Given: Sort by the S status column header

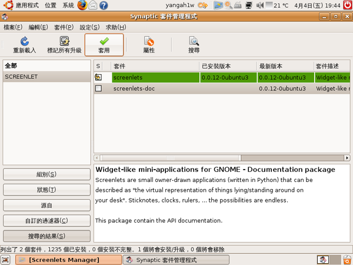Looking at the screenshot, I should click(98, 66).
